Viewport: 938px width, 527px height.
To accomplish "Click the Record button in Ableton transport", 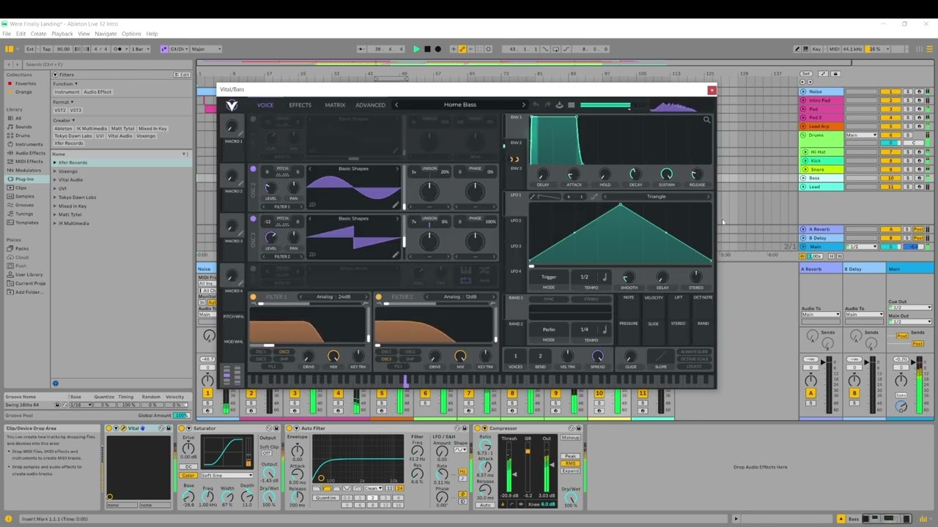I will [x=438, y=49].
